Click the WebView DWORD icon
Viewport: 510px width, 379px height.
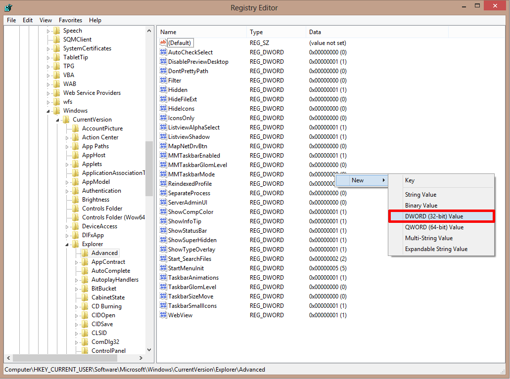pos(163,315)
